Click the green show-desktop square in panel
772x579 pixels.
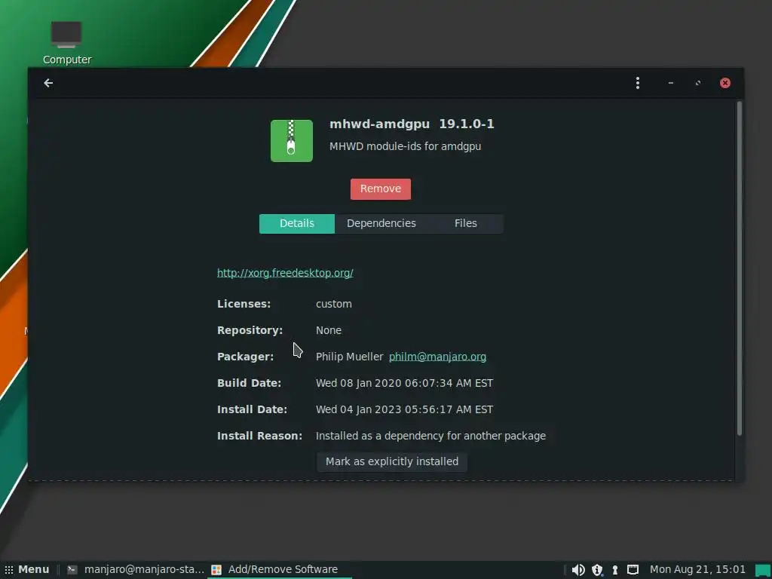[763, 570]
